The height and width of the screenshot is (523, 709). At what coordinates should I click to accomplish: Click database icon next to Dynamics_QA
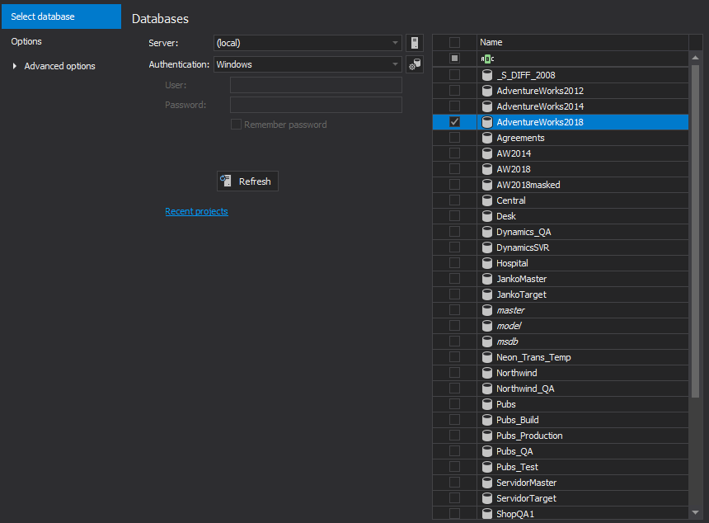(x=487, y=232)
